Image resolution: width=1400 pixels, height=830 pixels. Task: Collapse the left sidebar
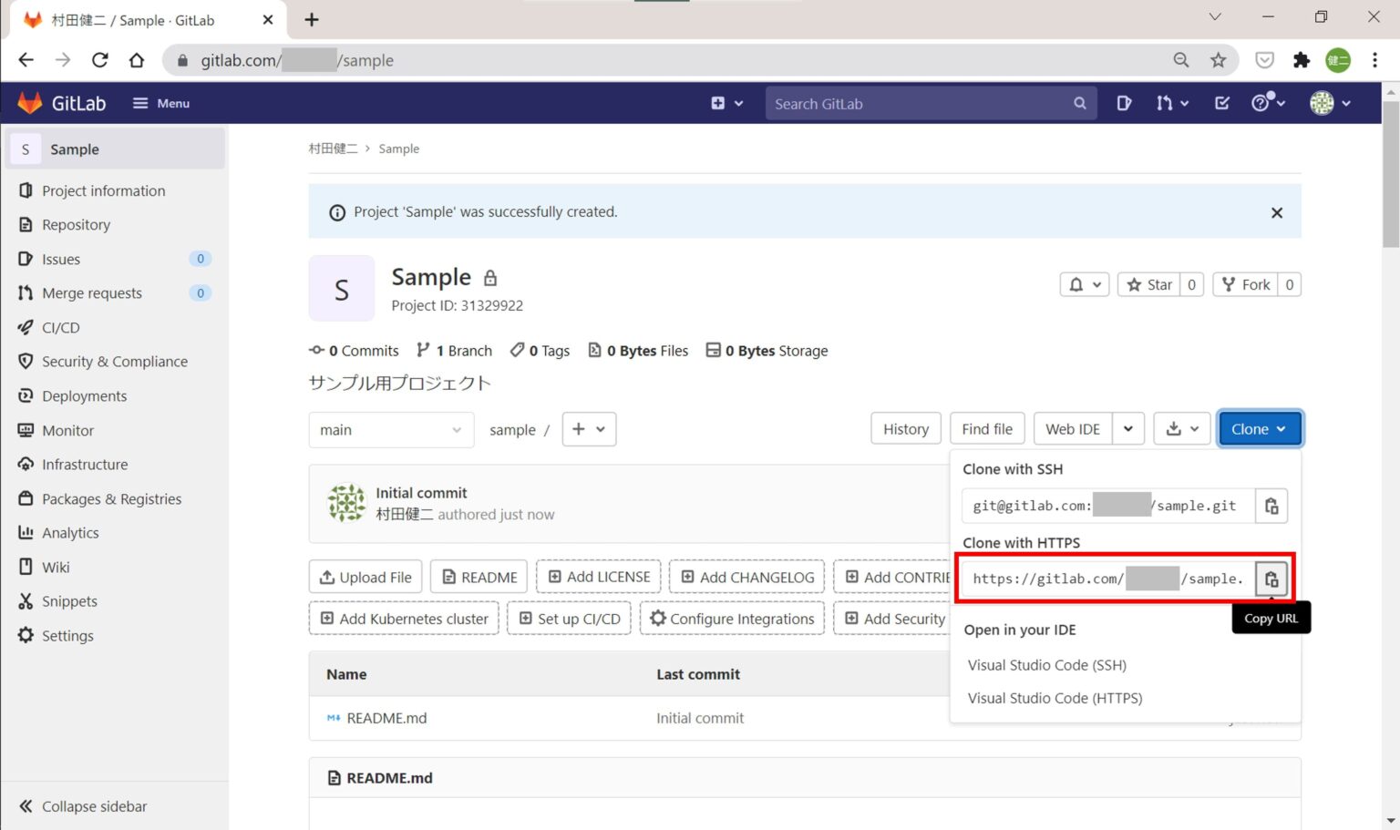pyautogui.click(x=81, y=805)
